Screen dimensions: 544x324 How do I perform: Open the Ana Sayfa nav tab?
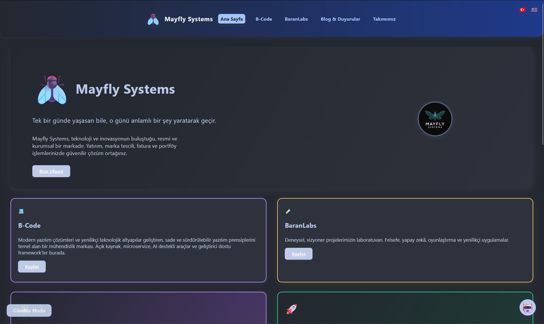(232, 19)
